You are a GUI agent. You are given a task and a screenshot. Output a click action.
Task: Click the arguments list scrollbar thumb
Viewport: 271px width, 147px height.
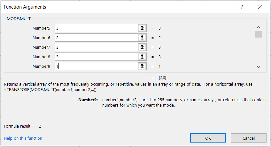click(x=259, y=34)
